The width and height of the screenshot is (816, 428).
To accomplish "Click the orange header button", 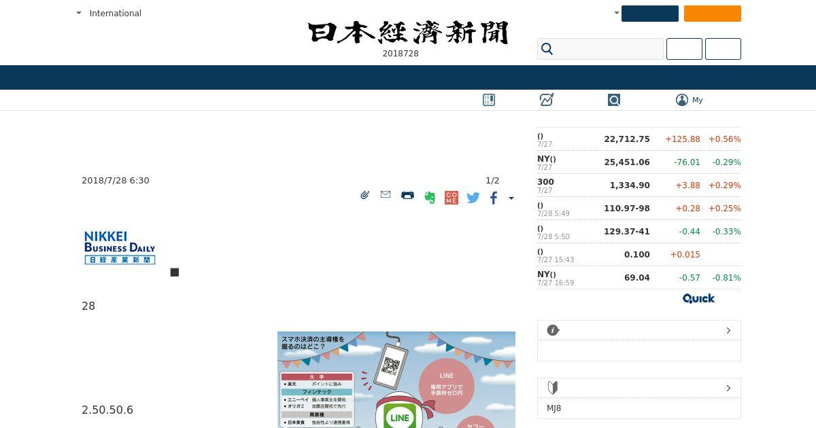I will 712,14.
